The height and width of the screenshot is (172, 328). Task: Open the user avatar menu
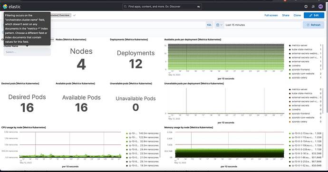point(320,7)
